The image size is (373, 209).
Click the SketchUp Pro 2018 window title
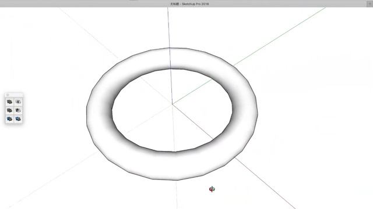coord(189,4)
